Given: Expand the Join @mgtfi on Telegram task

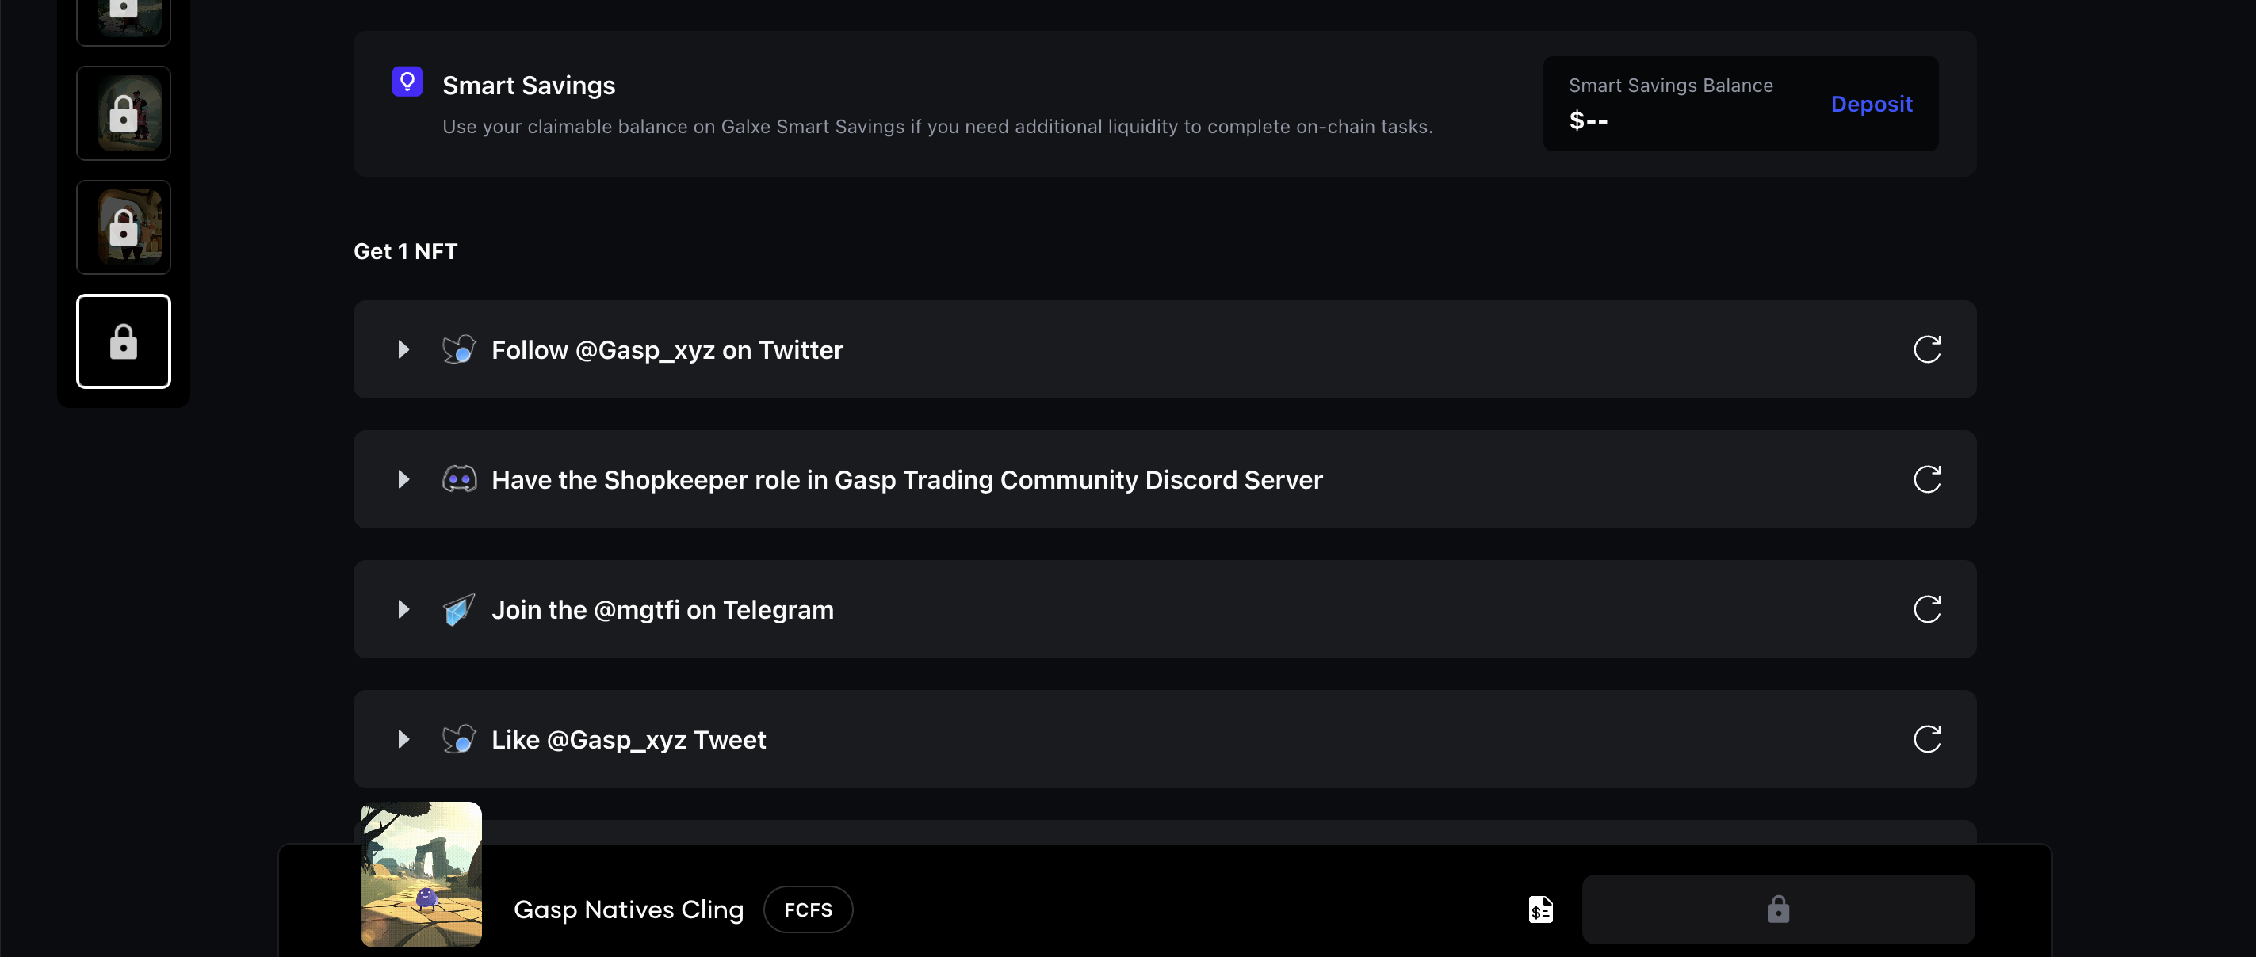Looking at the screenshot, I should click(x=403, y=608).
